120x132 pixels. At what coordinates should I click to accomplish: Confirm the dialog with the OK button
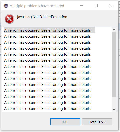click(x=65, y=122)
